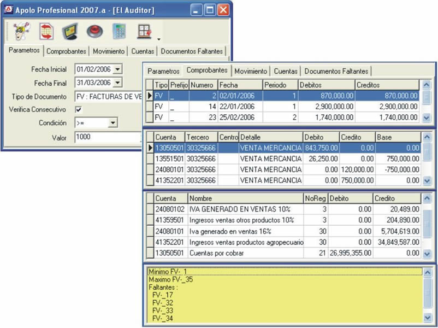Screen dimensions: 438x328
Task: Switch to Movimiento tab in the results panel
Action: pyautogui.click(x=251, y=71)
